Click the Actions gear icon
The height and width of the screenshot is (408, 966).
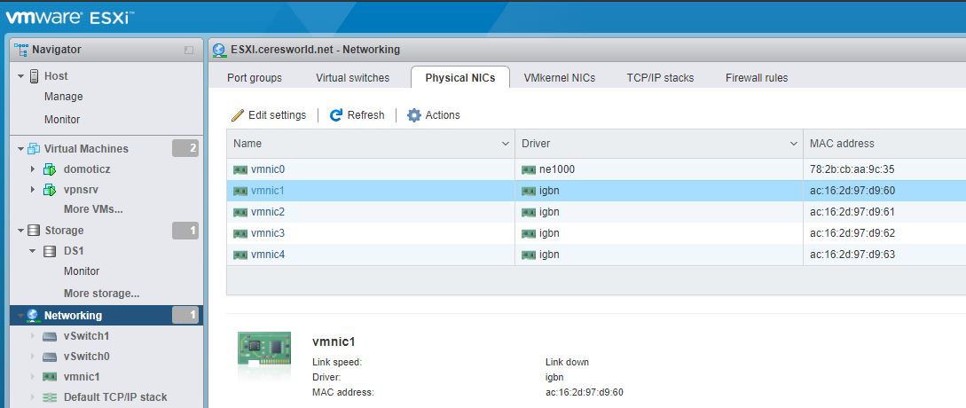pyautogui.click(x=413, y=115)
